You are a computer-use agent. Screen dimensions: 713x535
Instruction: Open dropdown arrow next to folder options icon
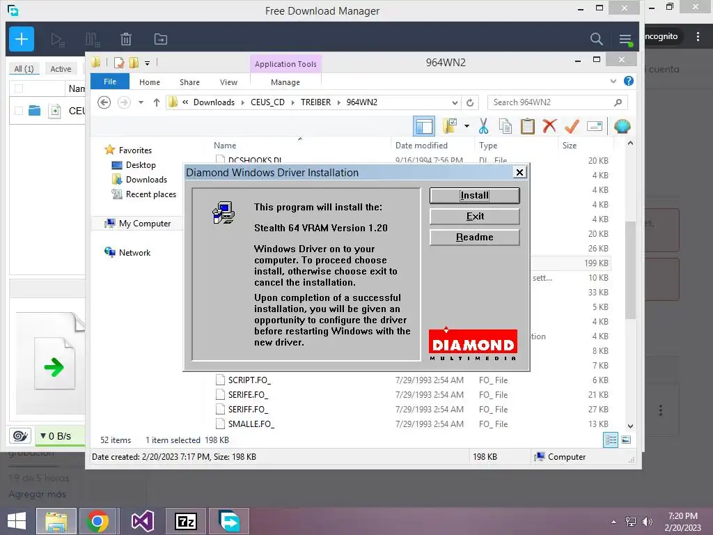(x=467, y=126)
